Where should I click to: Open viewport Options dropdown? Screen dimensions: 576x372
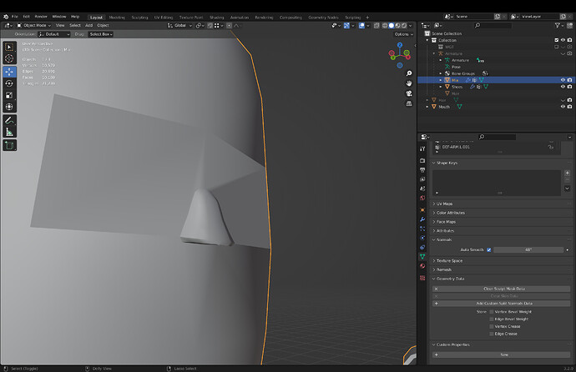click(403, 34)
